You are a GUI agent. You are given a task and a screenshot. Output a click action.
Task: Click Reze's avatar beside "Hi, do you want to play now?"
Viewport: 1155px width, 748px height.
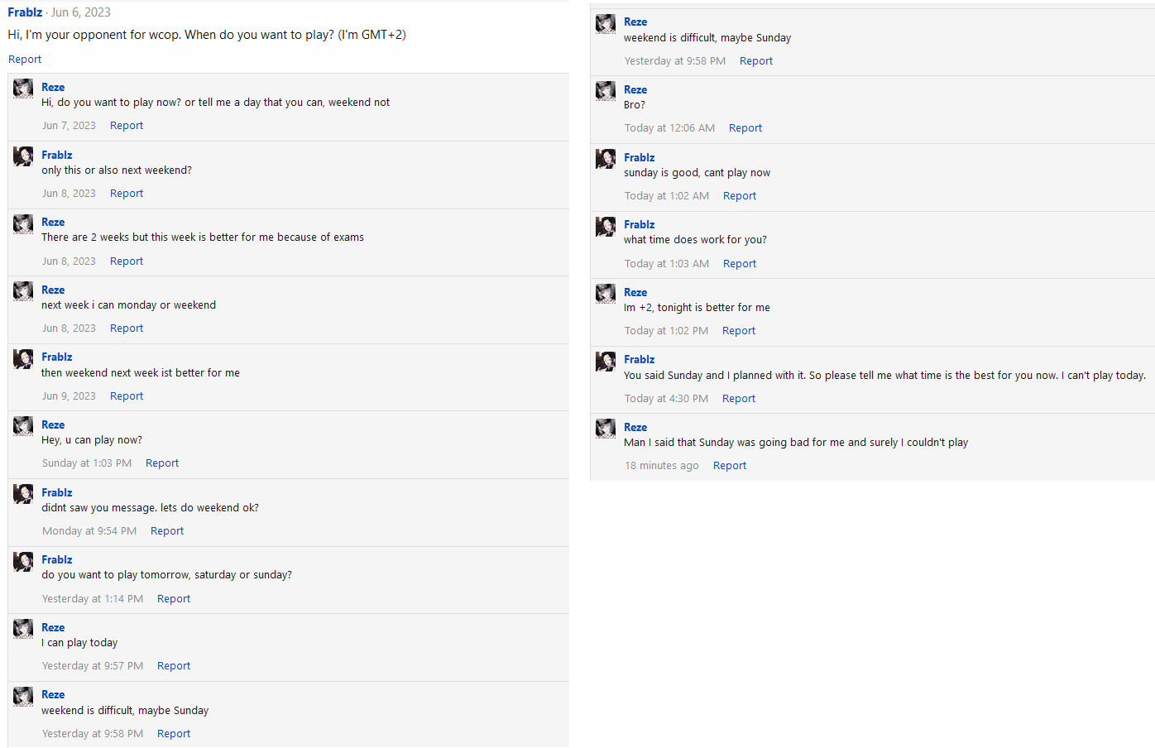pyautogui.click(x=24, y=89)
